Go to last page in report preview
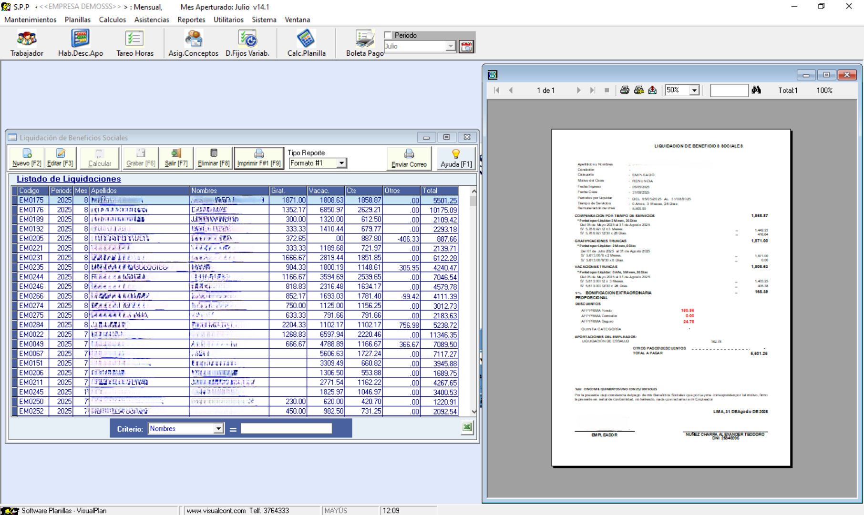 pyautogui.click(x=592, y=90)
